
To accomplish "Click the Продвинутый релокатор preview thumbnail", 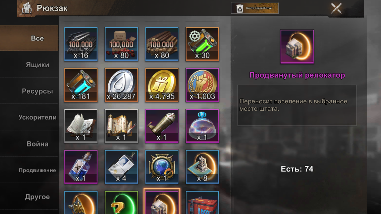I will pyautogui.click(x=297, y=46).
